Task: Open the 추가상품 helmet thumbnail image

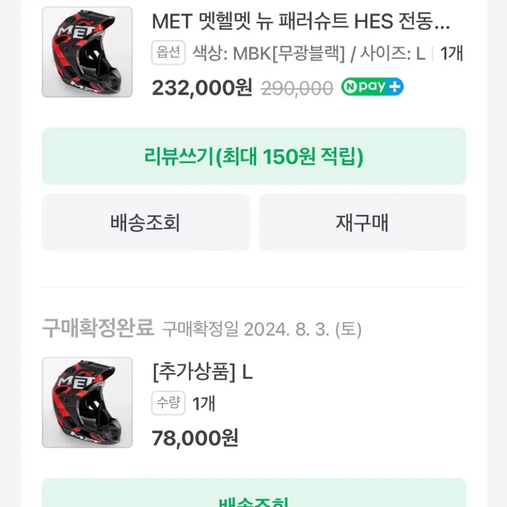Action: click(87, 403)
